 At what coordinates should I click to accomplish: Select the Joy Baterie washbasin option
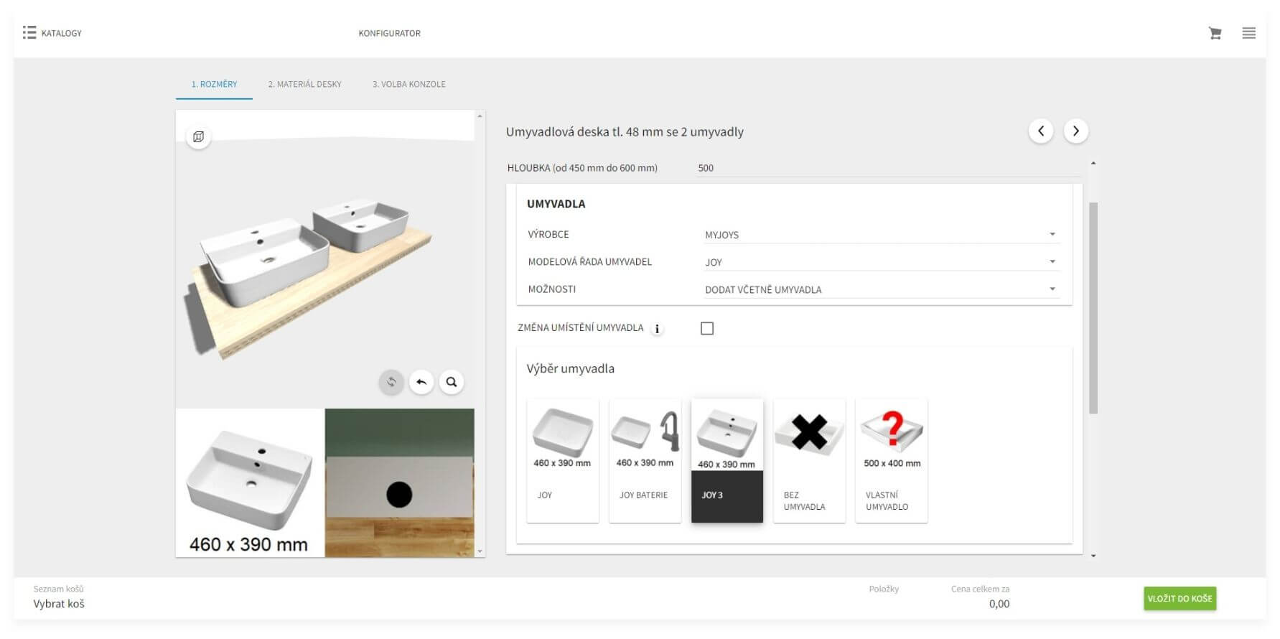coord(645,460)
